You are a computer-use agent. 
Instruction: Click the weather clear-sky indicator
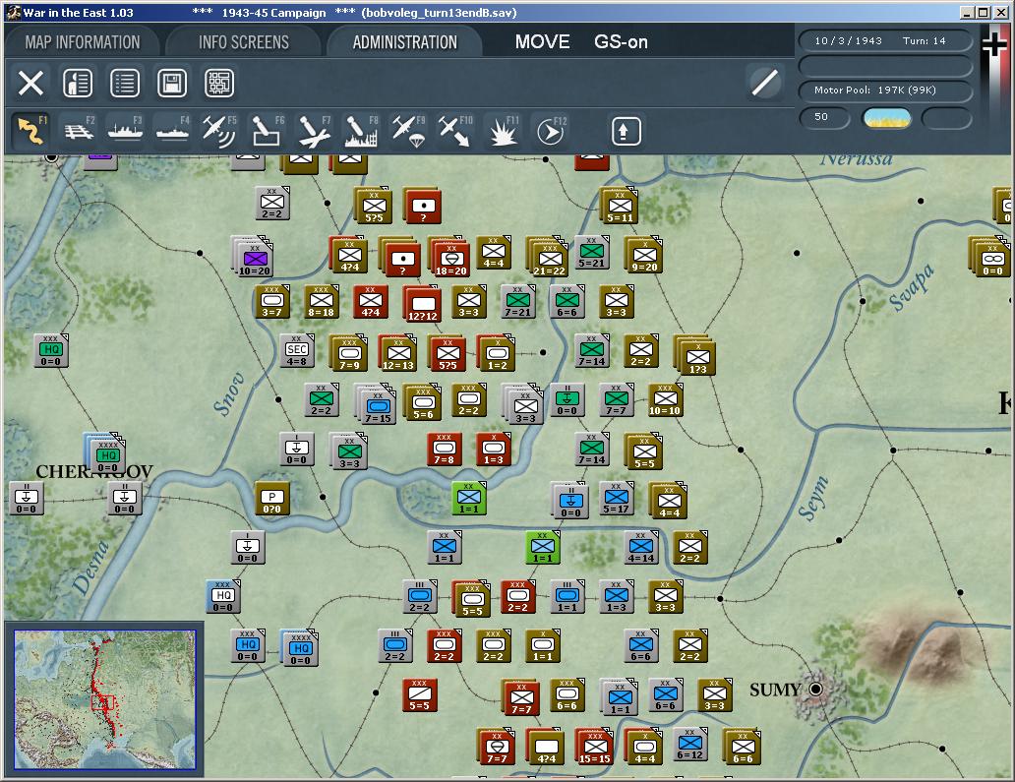coord(886,118)
